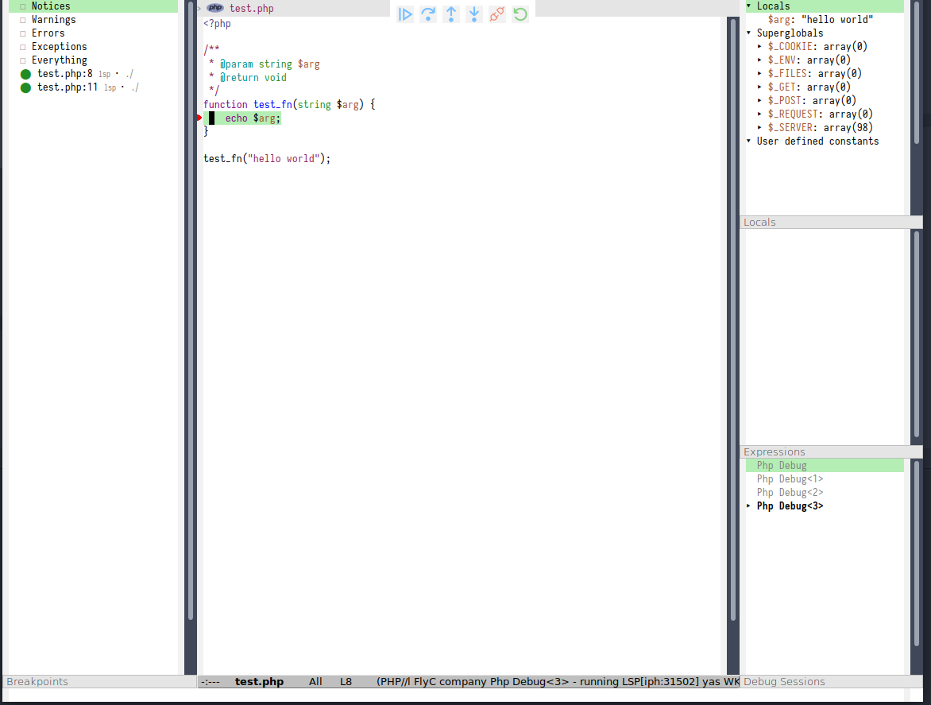Toggle the Everything breakpoint checkbox
The height and width of the screenshot is (705, 931).
pos(23,60)
